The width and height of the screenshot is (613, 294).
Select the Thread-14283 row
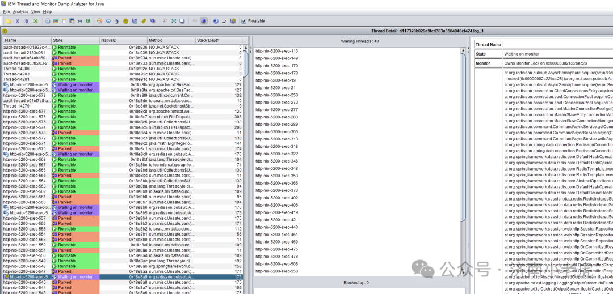(x=123, y=74)
